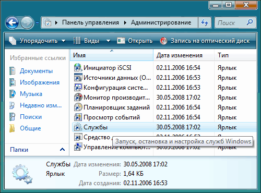Click the Монитор производит... shortcut icon

click(78, 98)
